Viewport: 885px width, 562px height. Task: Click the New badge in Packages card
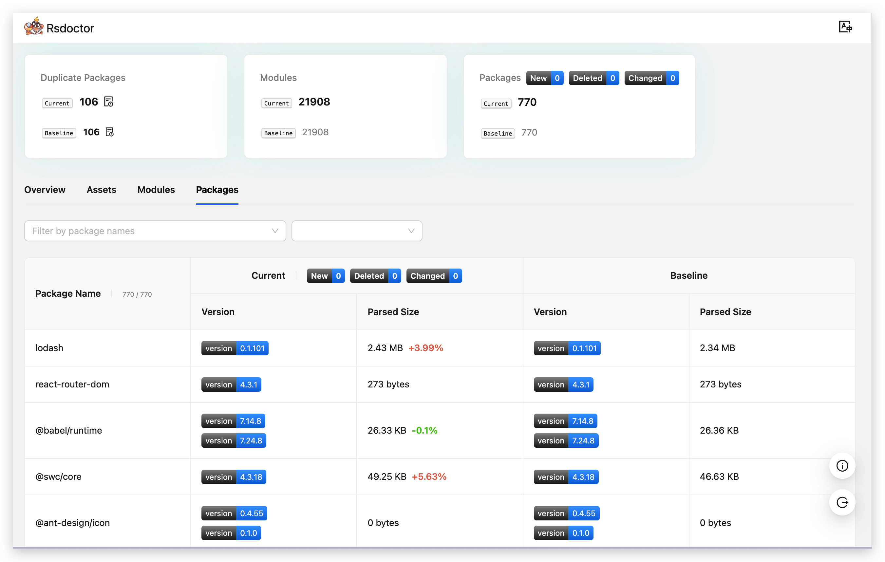pos(544,78)
